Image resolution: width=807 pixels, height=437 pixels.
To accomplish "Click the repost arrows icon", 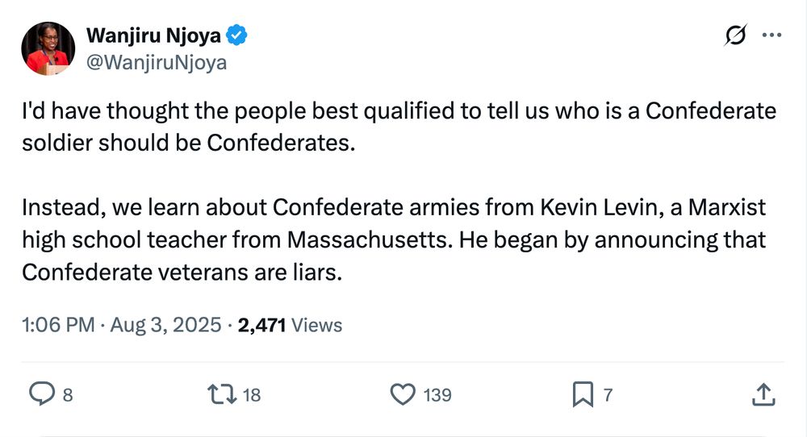I will click(x=222, y=394).
